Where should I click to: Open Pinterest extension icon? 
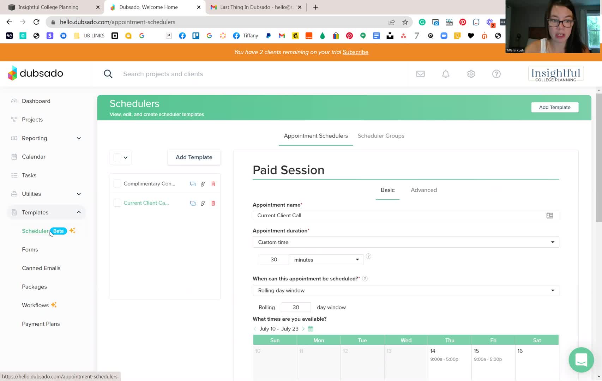click(463, 22)
